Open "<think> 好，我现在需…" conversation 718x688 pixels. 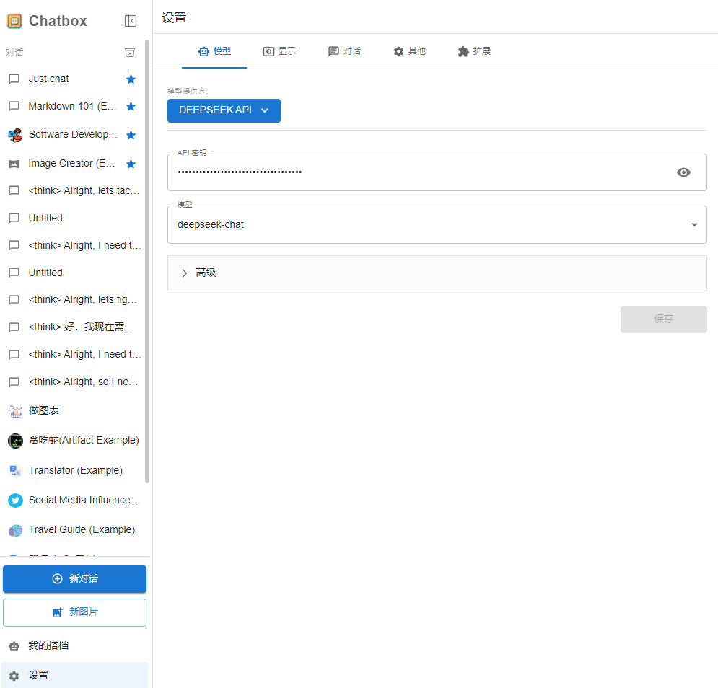tap(74, 327)
